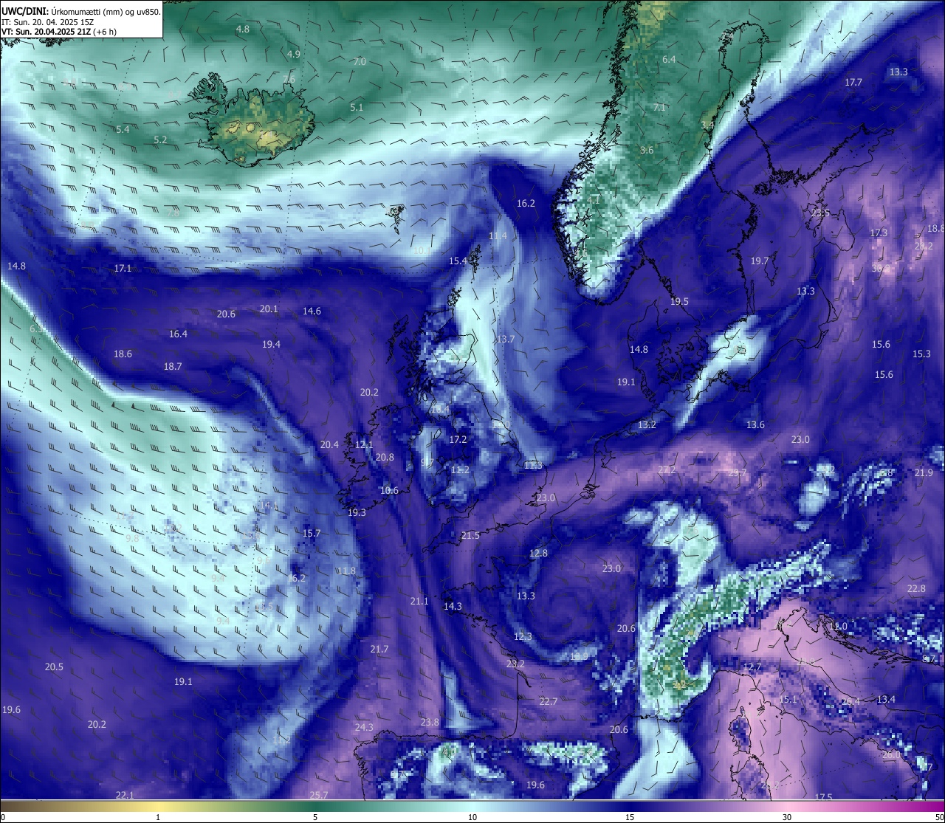Click the 4.9 map value

(x=294, y=54)
